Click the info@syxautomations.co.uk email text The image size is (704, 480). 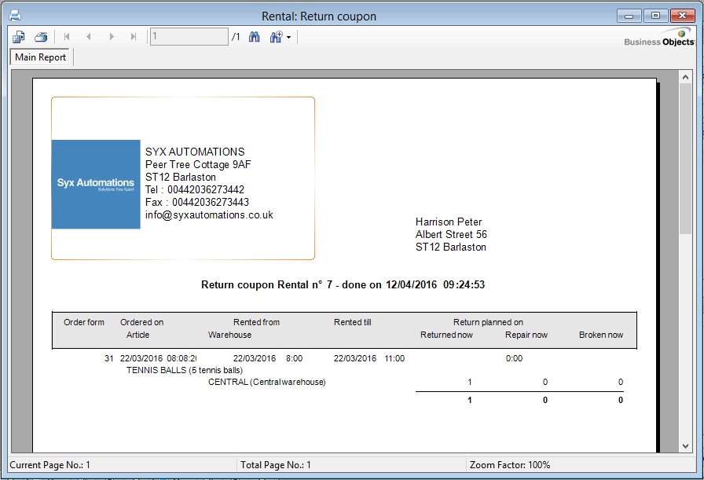pos(209,214)
